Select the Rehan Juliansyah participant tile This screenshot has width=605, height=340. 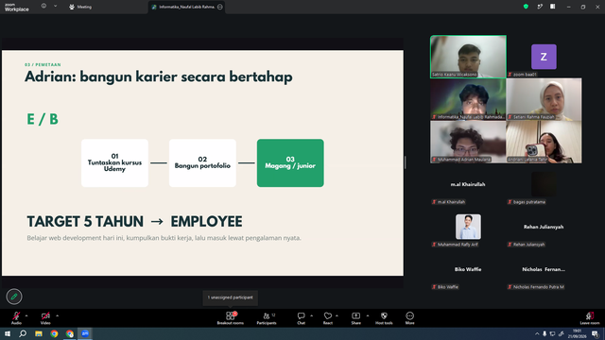pos(544,227)
